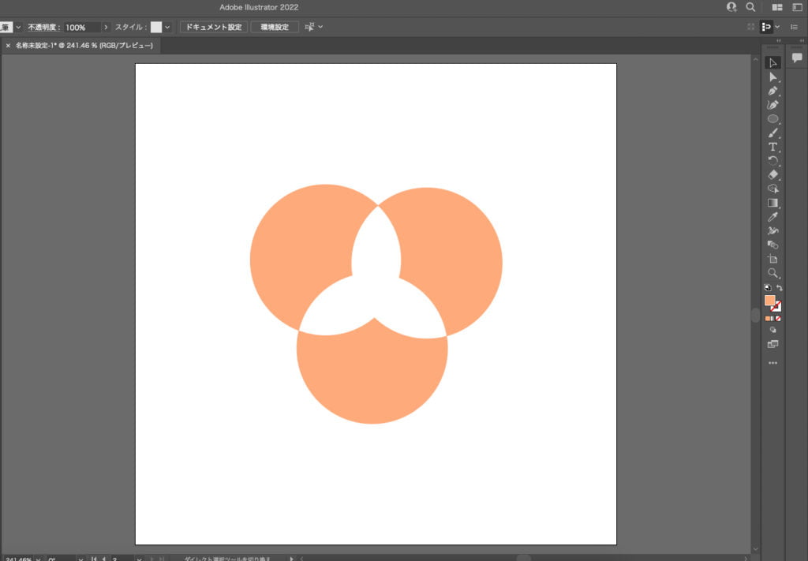Select the Ellipse tool
Viewport: 808px width, 561px height.
tap(772, 119)
